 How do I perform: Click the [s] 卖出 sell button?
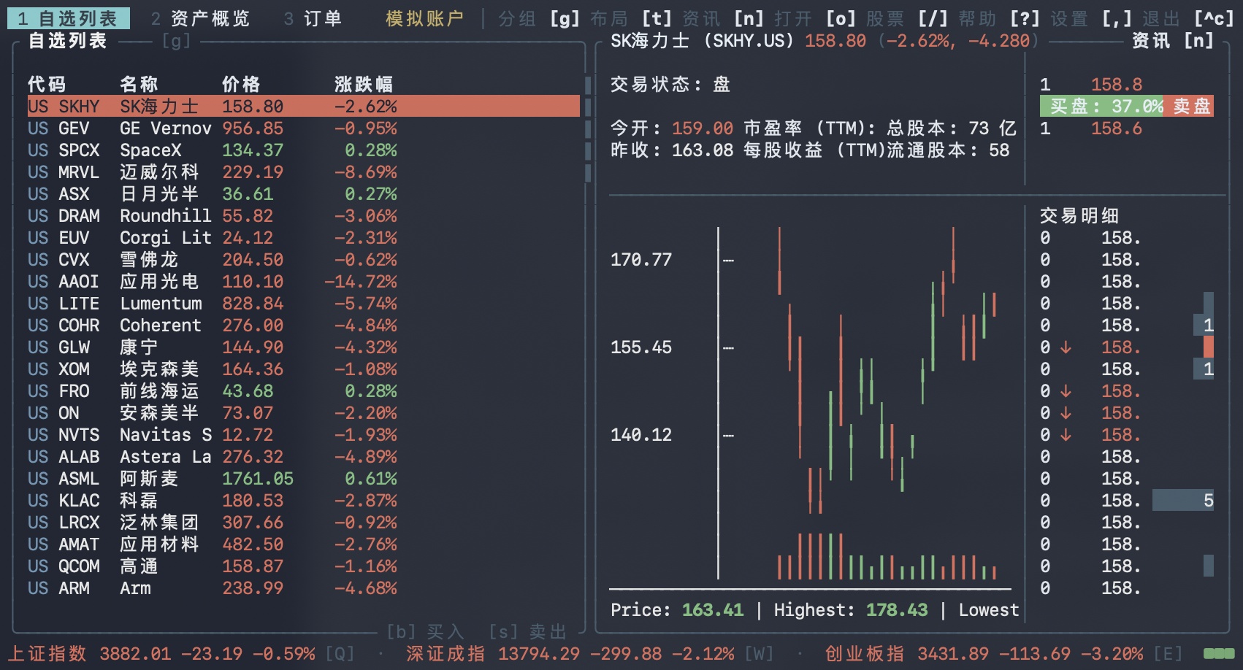pyautogui.click(x=527, y=631)
